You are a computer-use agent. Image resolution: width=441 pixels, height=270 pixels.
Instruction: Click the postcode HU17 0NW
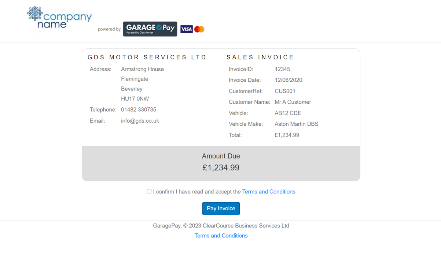135,99
